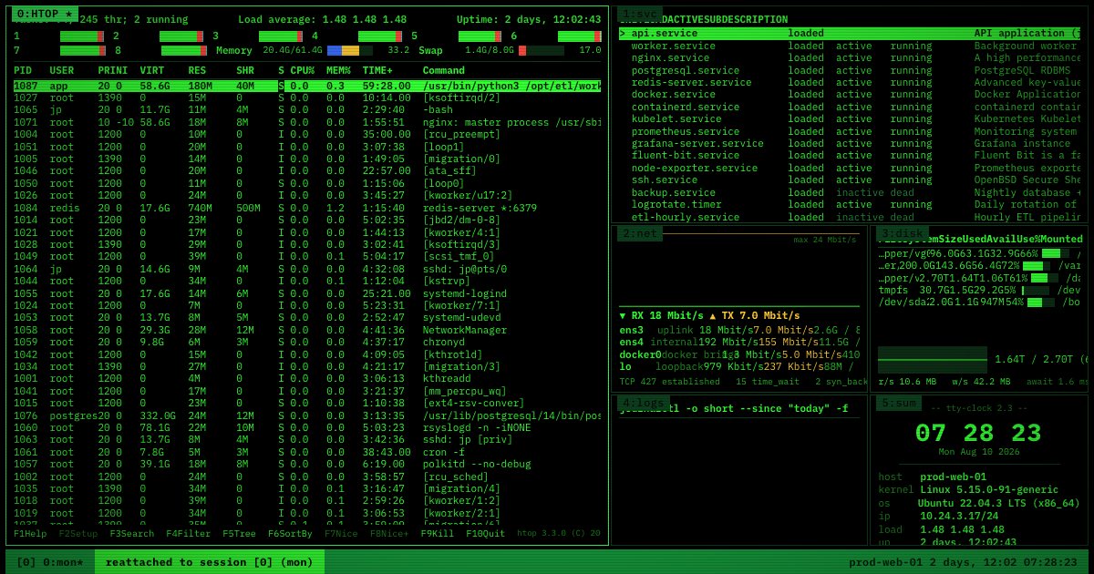Select api.service in services list
1094x574 pixels.
click(851, 33)
